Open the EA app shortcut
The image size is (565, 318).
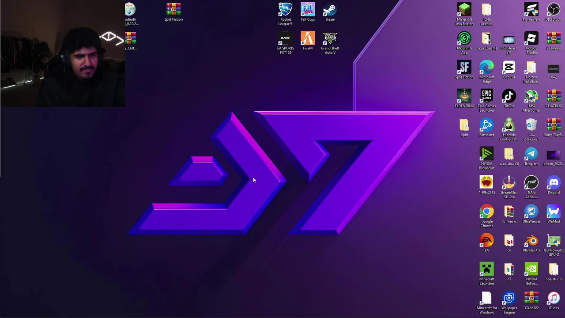coord(486,243)
